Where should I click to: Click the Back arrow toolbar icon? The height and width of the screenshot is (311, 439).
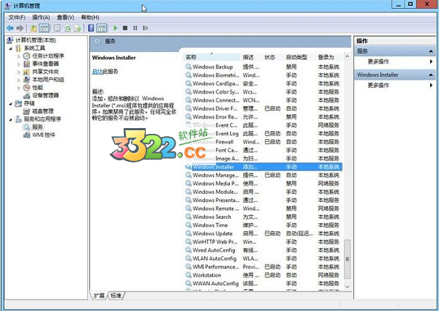[x=10, y=28]
